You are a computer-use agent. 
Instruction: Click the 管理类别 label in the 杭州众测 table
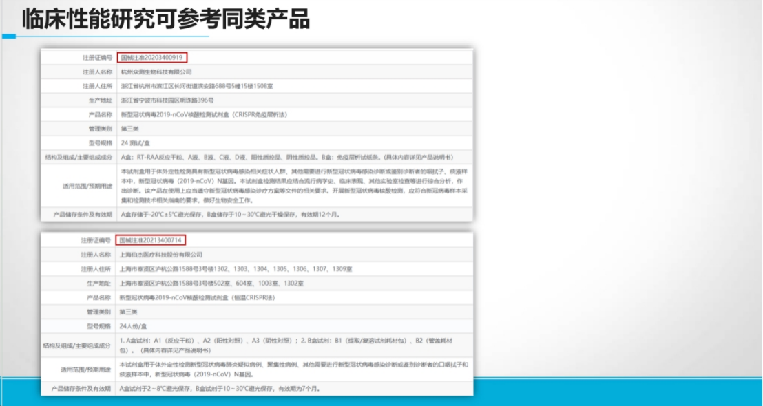101,129
